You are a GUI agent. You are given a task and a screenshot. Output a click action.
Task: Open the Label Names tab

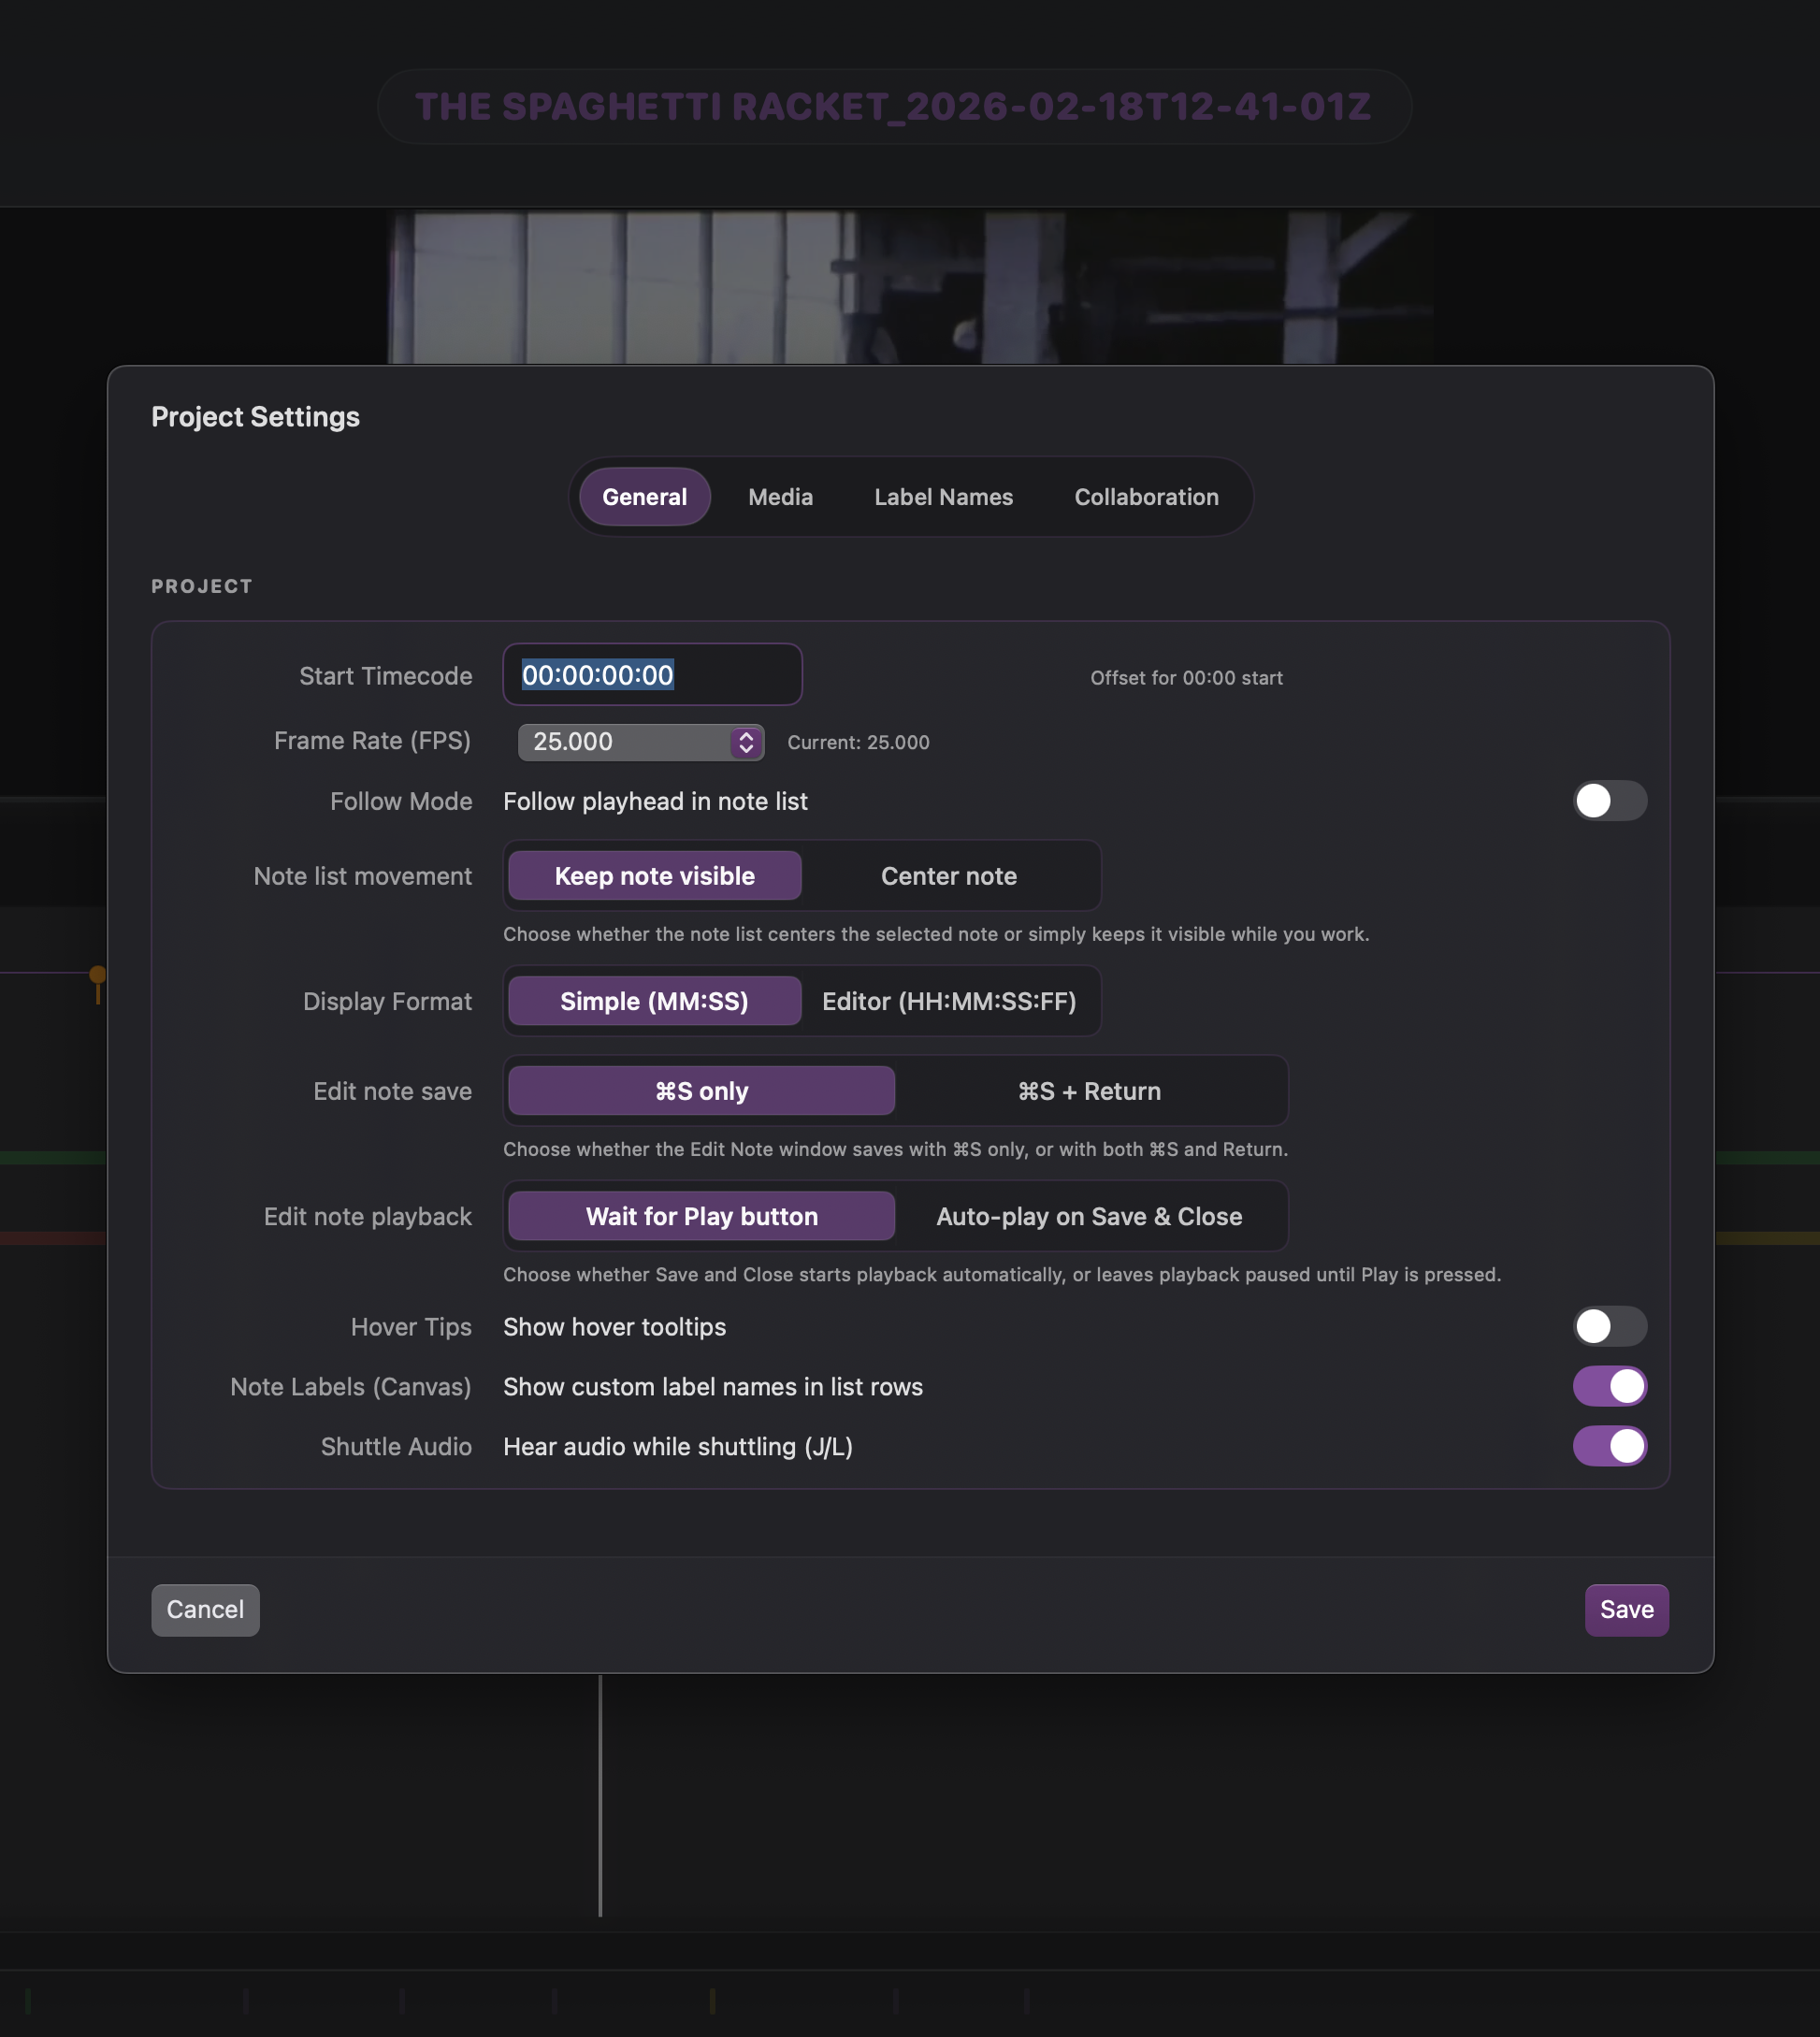943,497
